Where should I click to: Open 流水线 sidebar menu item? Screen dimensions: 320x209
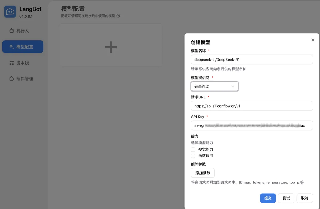click(x=23, y=63)
